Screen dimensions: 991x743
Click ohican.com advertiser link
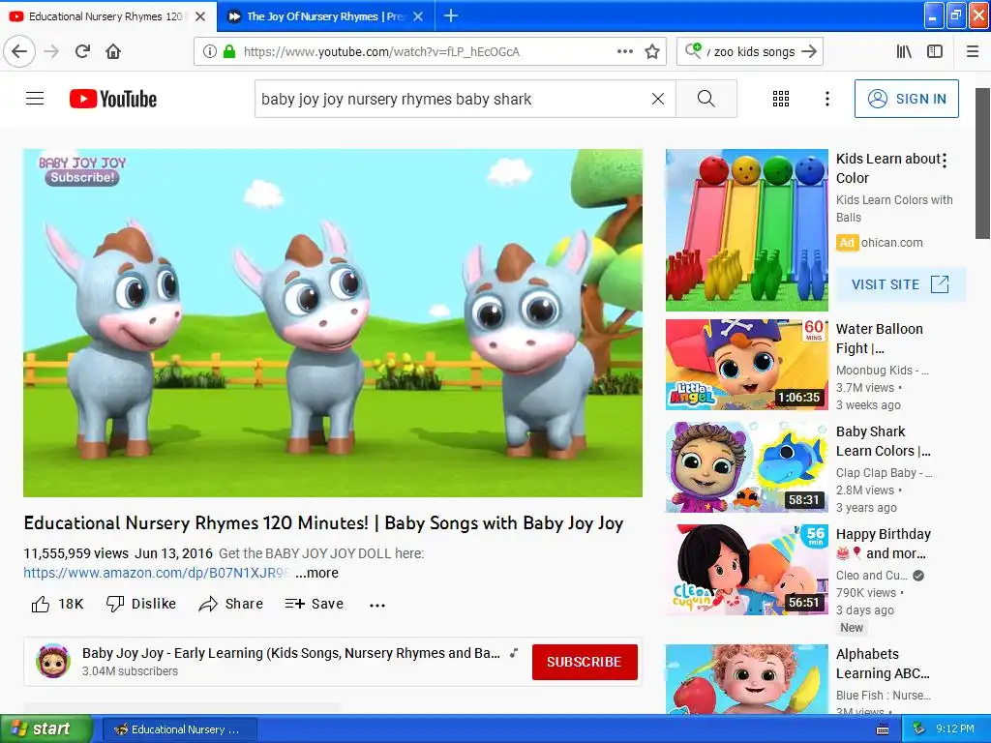891,243
